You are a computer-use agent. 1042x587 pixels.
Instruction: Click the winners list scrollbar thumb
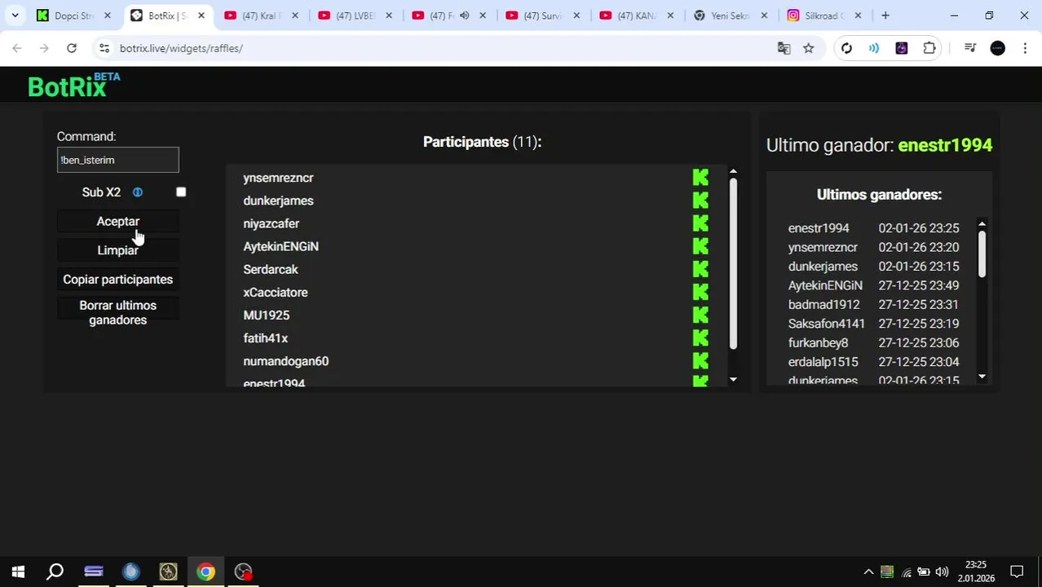pos(982,254)
